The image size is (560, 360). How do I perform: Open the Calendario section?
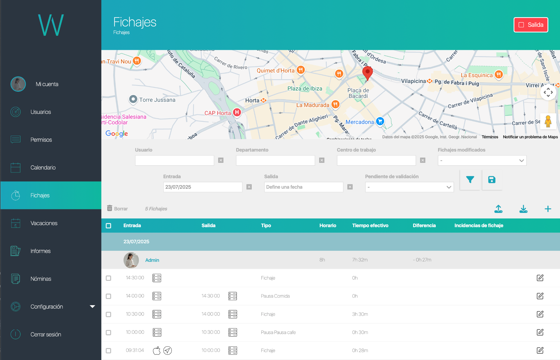tap(43, 167)
